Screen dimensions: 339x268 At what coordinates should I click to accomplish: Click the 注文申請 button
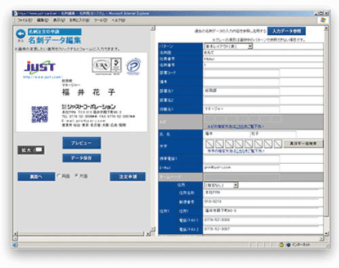tap(127, 177)
